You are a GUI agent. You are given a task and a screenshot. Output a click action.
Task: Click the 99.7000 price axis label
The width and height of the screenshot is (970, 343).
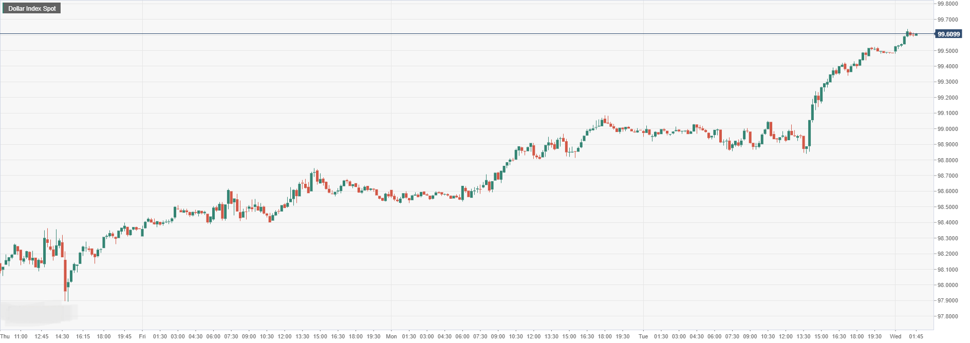(947, 20)
